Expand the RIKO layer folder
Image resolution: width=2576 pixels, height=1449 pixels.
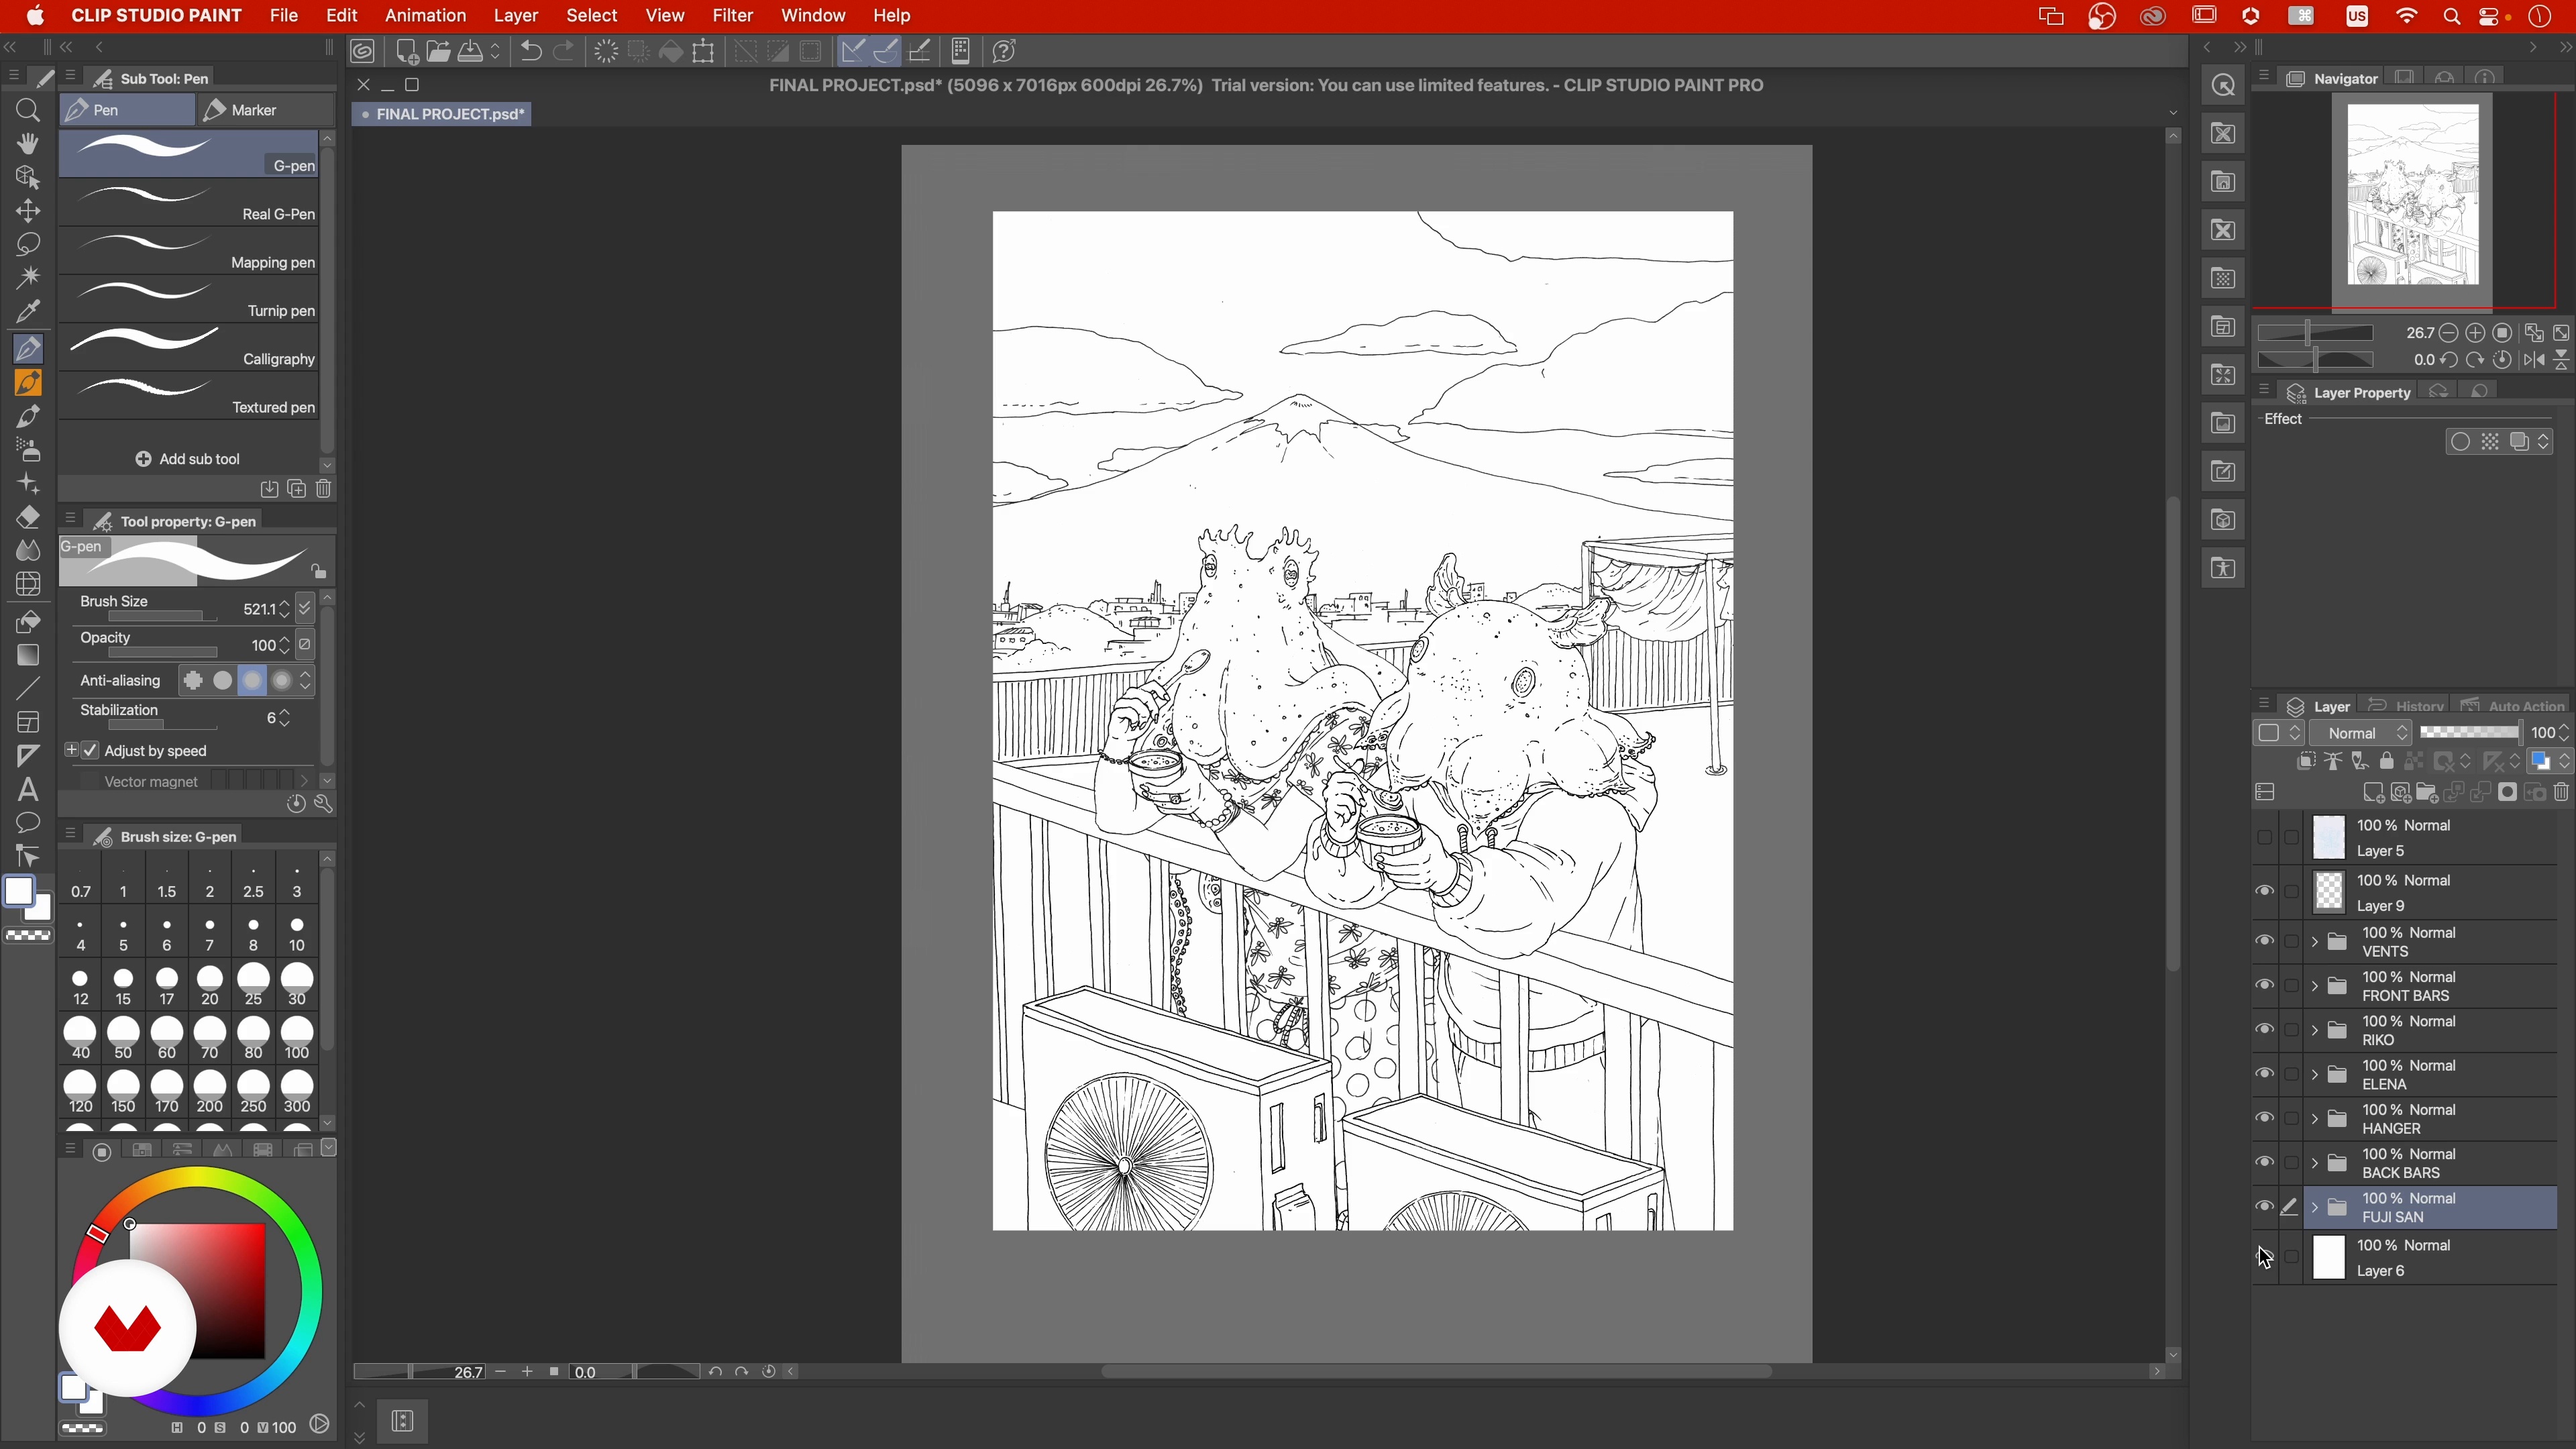point(2314,1030)
